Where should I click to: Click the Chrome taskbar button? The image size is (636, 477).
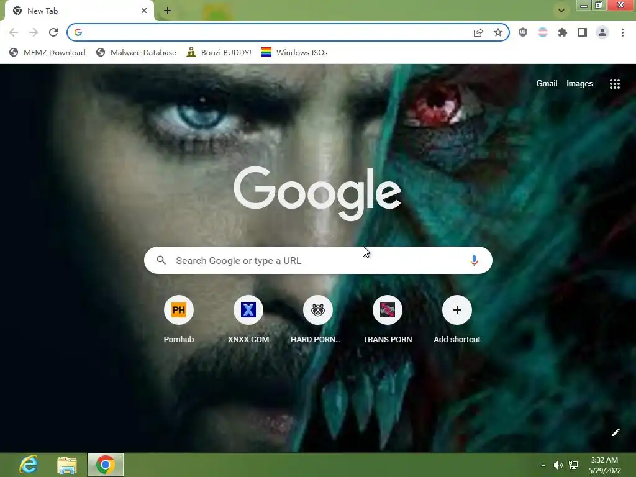[106, 465]
